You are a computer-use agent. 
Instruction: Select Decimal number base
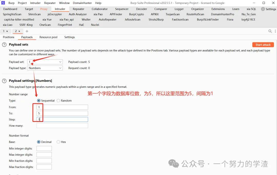coord(39,142)
